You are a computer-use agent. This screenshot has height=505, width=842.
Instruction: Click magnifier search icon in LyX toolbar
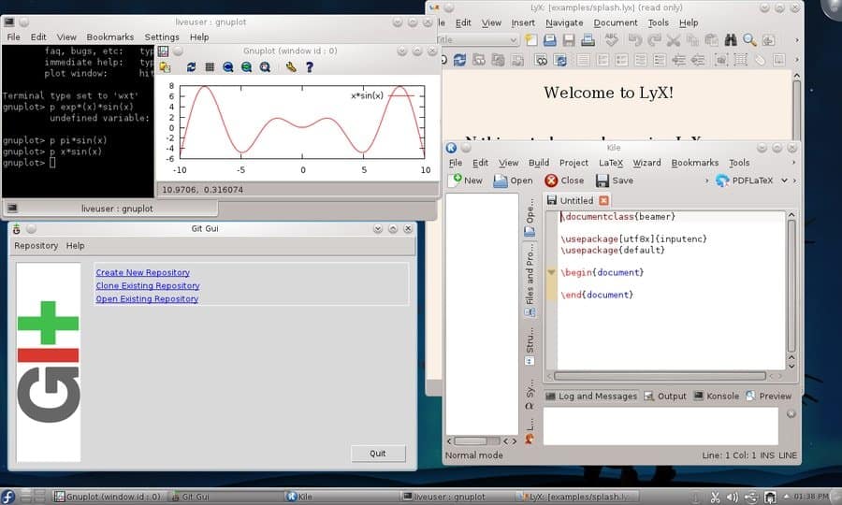click(749, 39)
